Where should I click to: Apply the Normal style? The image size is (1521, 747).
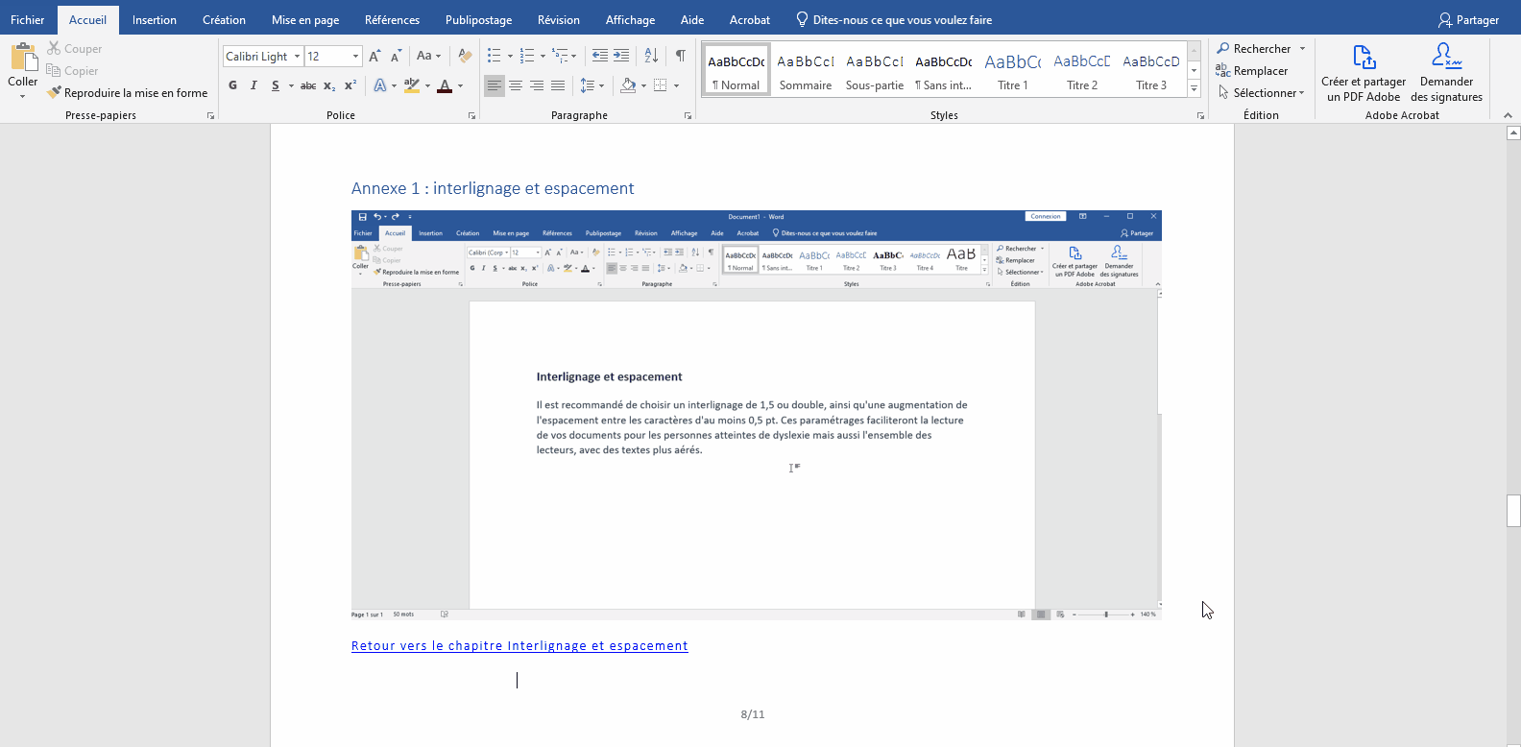(736, 69)
